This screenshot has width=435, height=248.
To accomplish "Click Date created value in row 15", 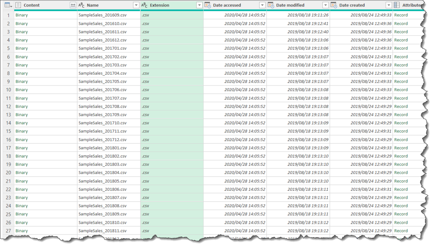I will (x=371, y=131).
